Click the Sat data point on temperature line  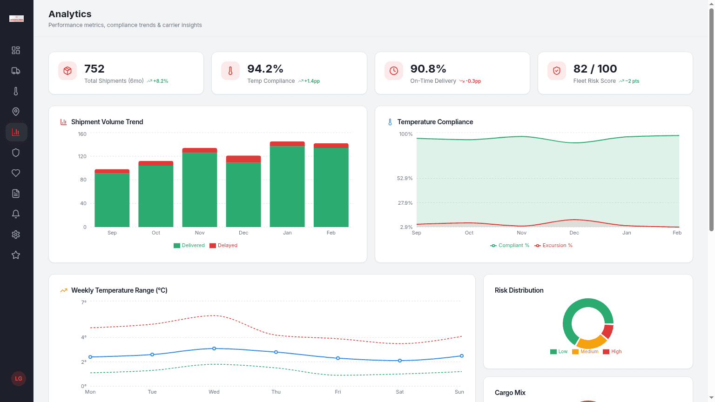400,361
